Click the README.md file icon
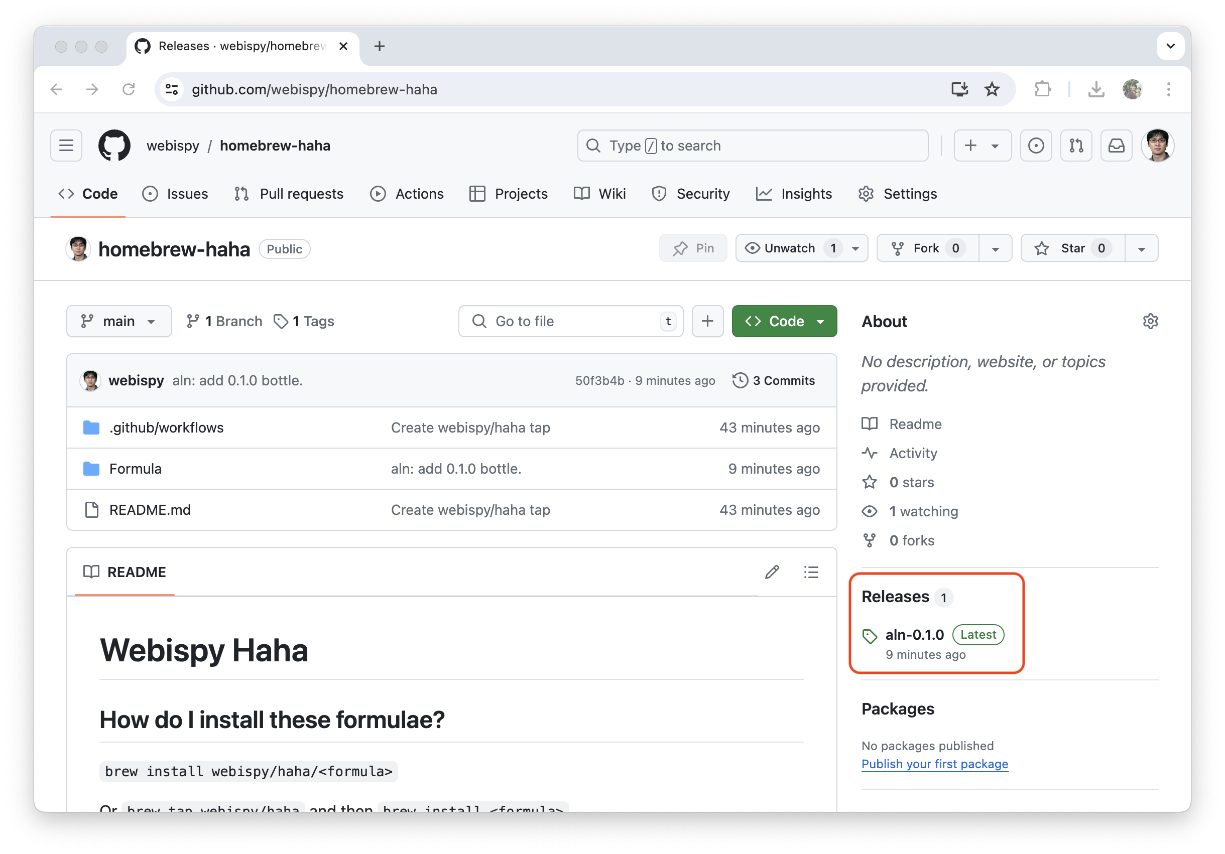The image size is (1225, 854). click(x=92, y=510)
